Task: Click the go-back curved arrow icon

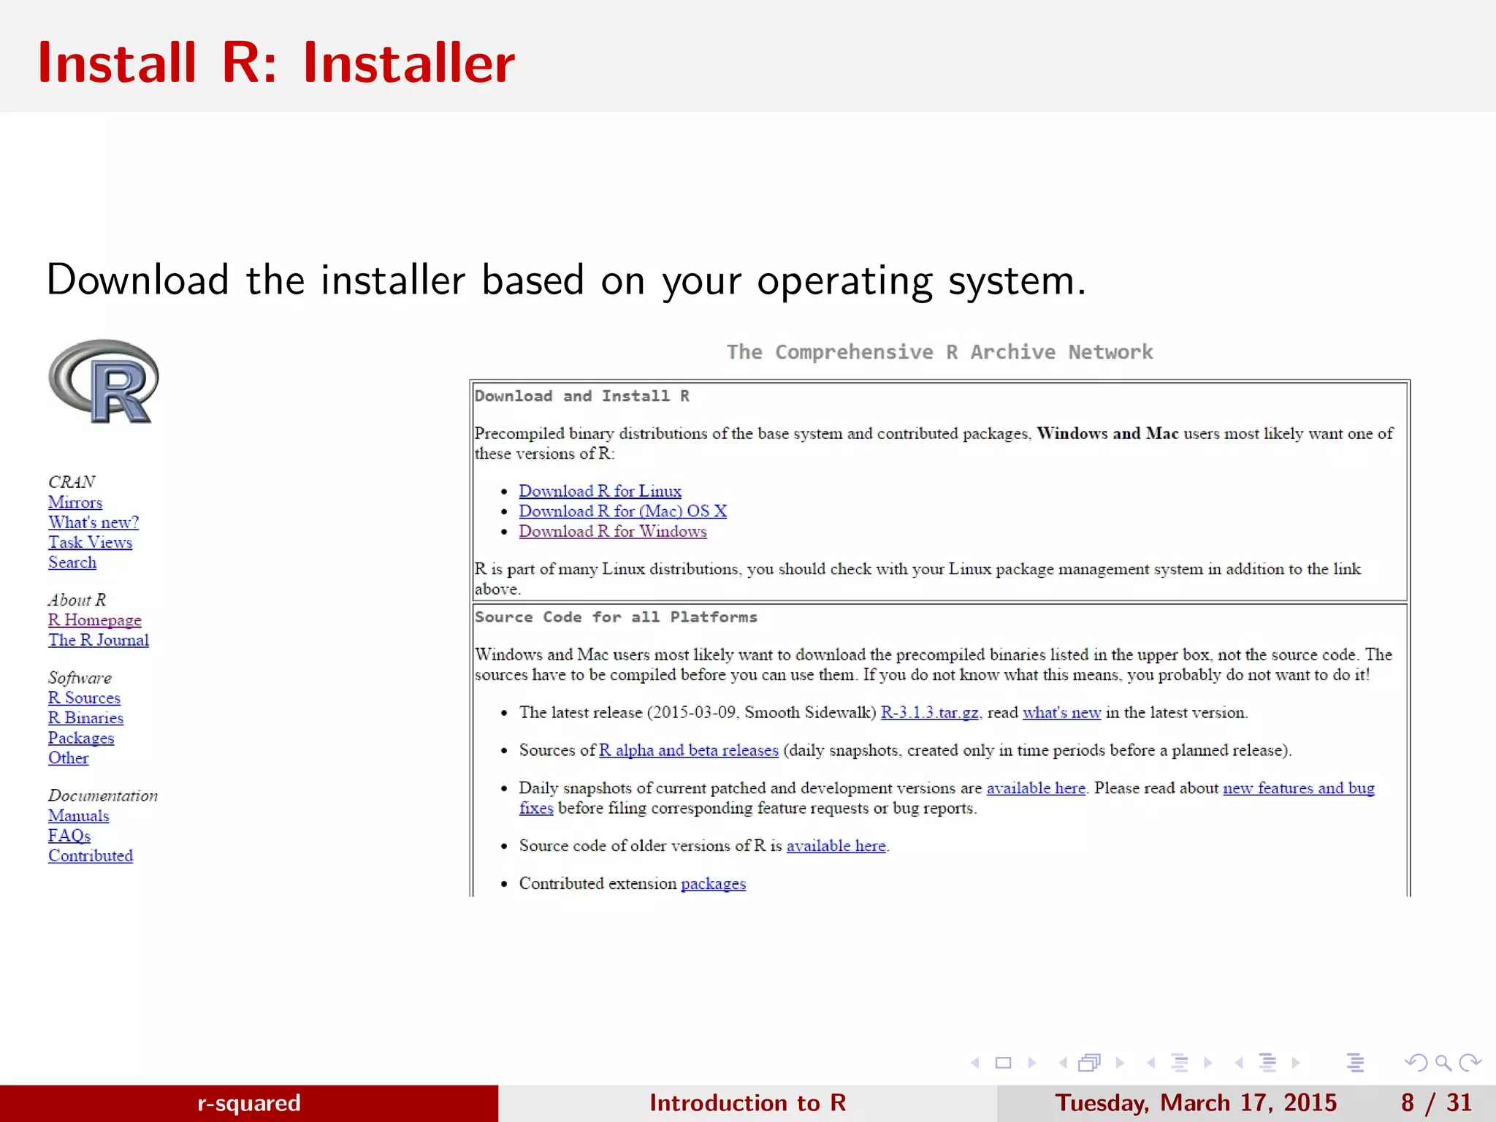Action: point(1416,1063)
